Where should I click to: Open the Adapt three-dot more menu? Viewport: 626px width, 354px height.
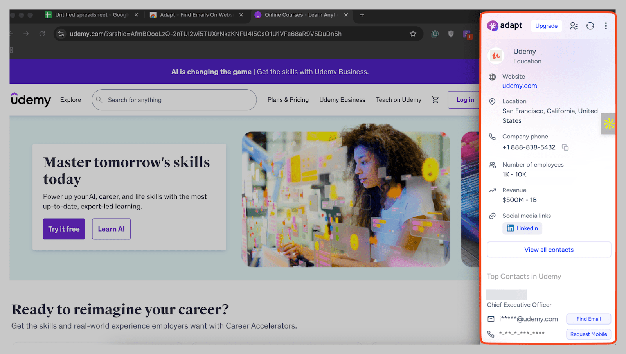coord(606,26)
